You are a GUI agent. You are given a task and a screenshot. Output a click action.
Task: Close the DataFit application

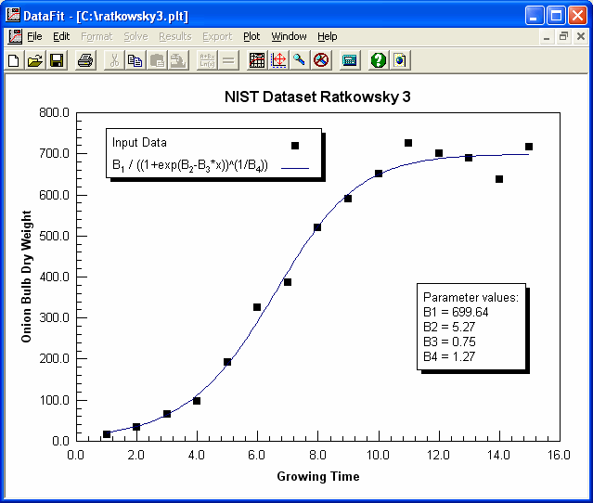tap(577, 16)
